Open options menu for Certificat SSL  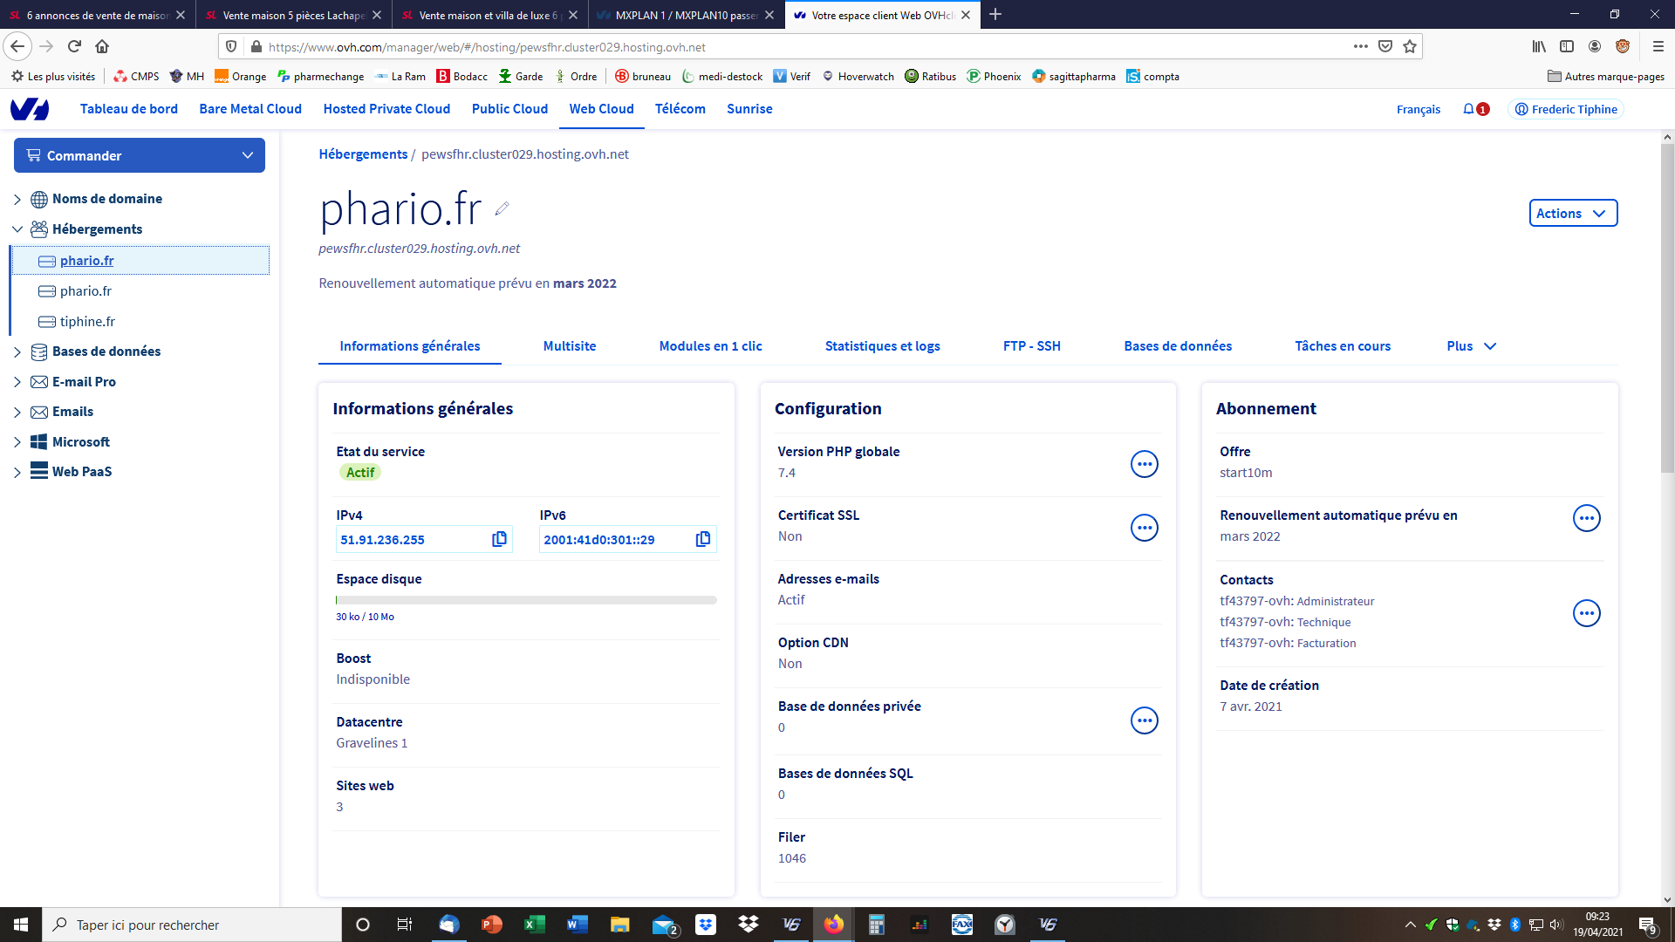[x=1144, y=528]
